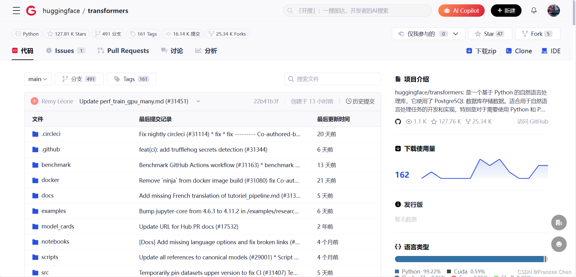Image resolution: width=576 pixels, height=277 pixels.
Task: Open the hamburger navigation menu
Action: (x=16, y=11)
